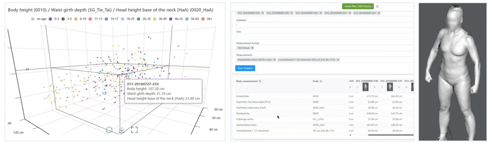The height and width of the screenshot is (145, 492).
Task: Click code cell SG_sit_Sch_Br_7CV
Action: click(x=323, y=131)
